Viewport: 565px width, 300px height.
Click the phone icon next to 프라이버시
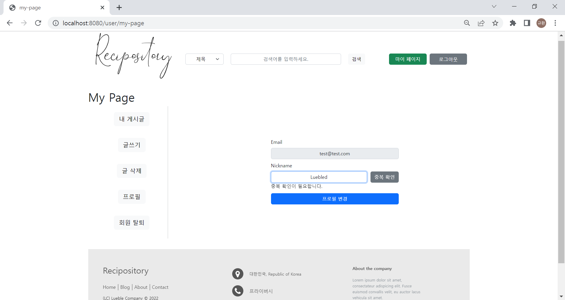coord(238,291)
